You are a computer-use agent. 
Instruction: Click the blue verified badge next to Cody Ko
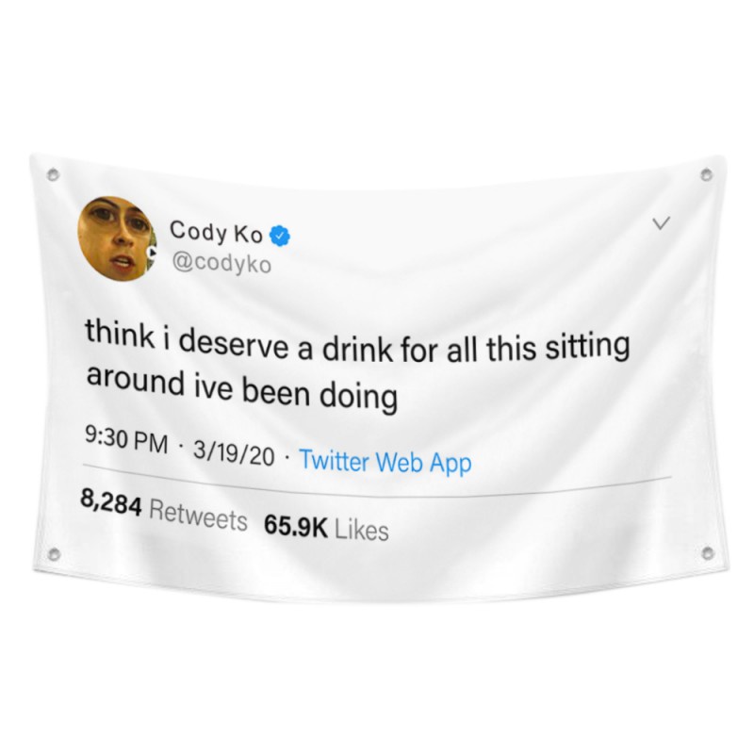click(x=281, y=237)
